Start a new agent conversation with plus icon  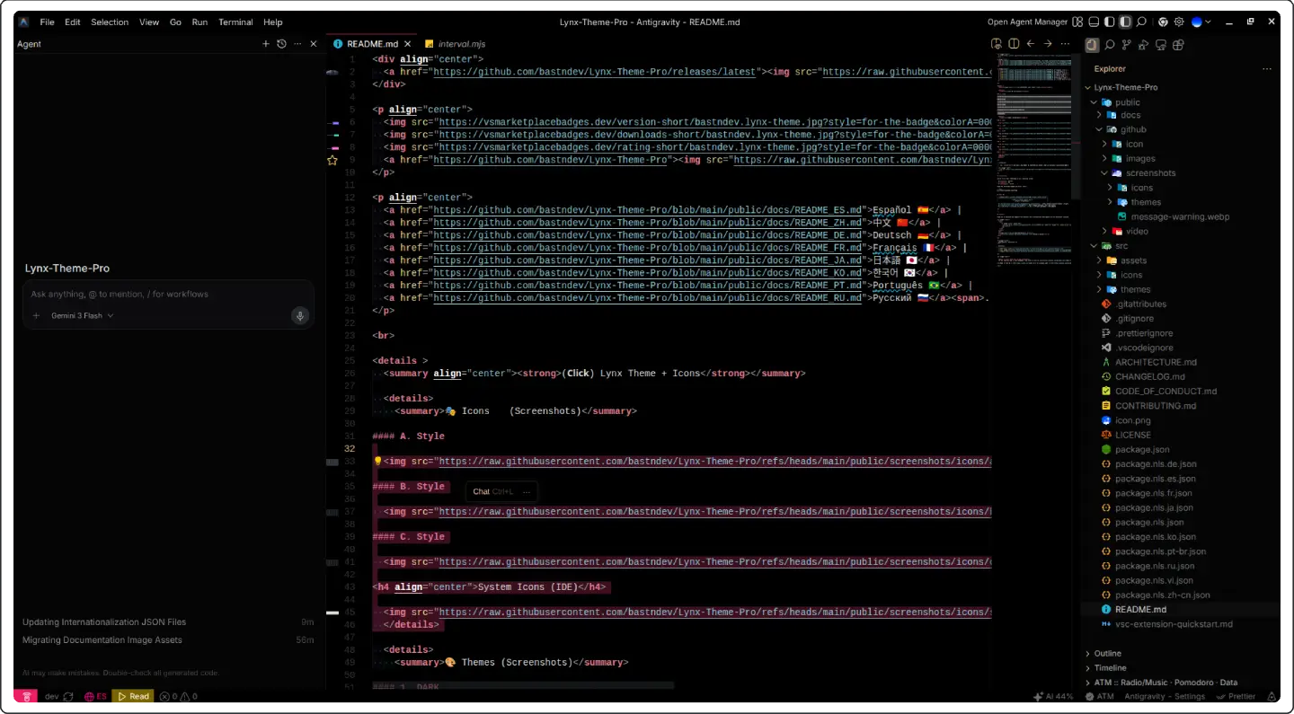(x=265, y=44)
